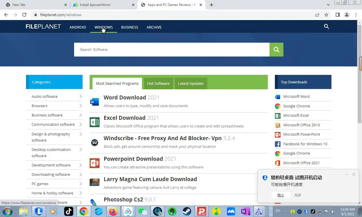The image size is (362, 217).
Task: Click into the Search Software field
Action: point(172,50)
